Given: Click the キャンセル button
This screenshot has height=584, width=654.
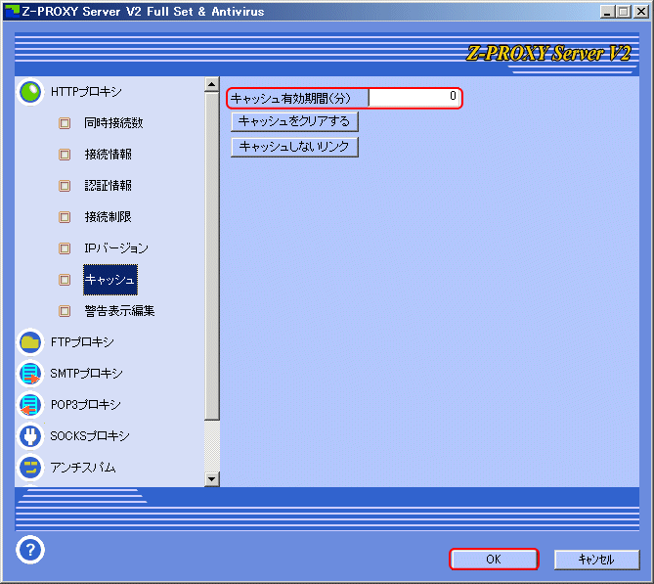Looking at the screenshot, I should (596, 560).
